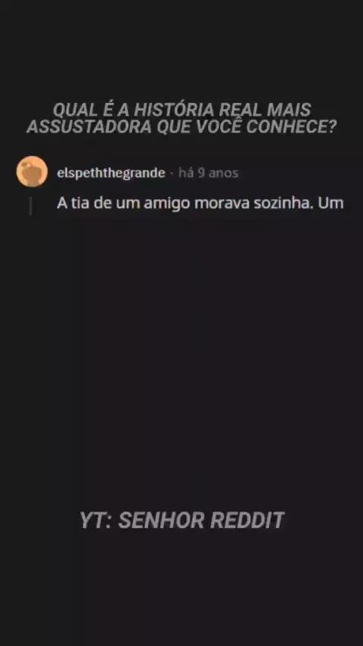Open elspeththegrande's orange avatar icon
363x646 pixels.
tap(32, 172)
